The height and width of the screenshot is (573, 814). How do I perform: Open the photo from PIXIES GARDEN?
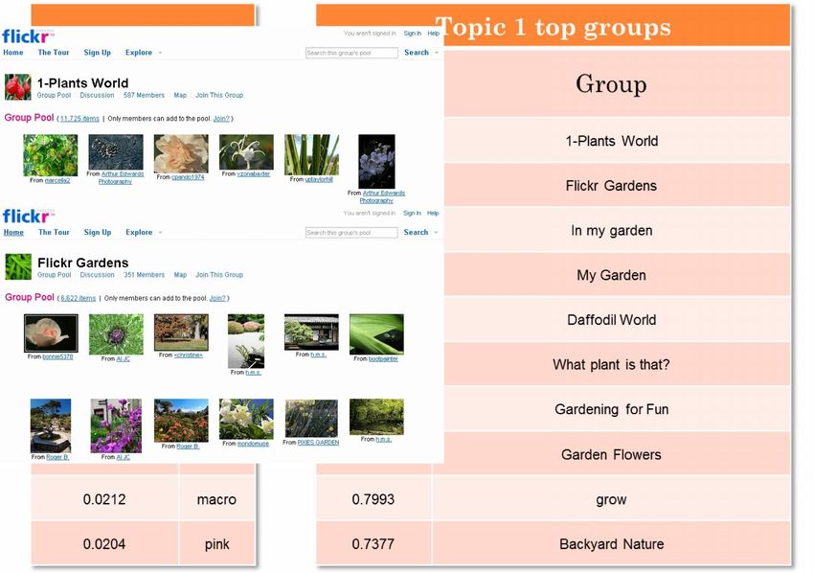click(311, 418)
